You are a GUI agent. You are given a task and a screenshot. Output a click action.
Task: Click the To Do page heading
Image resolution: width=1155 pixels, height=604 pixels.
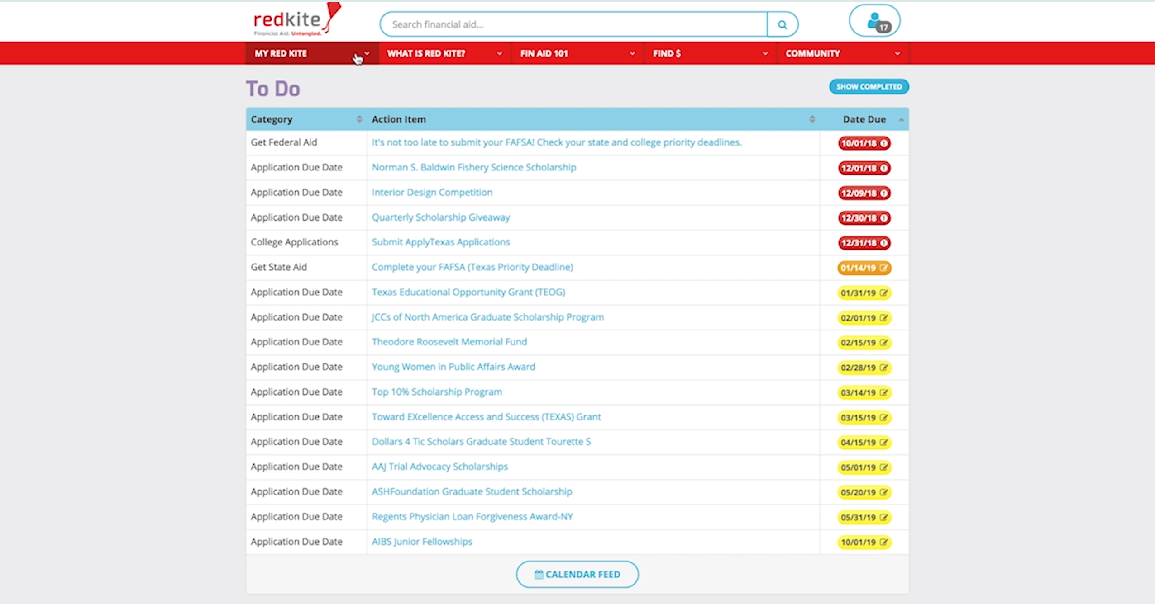tap(273, 89)
